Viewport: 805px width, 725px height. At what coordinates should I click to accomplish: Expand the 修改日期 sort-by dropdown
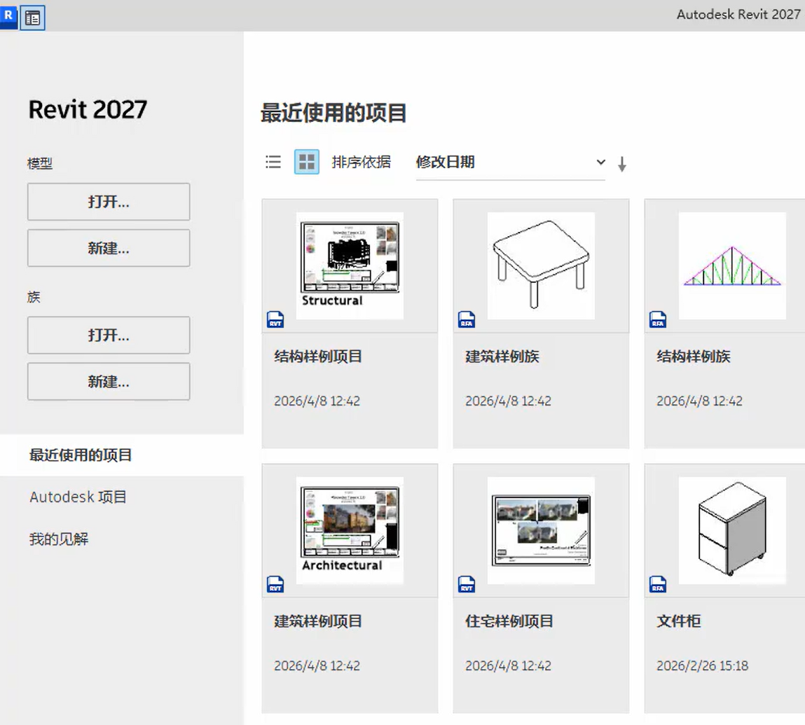coord(510,163)
